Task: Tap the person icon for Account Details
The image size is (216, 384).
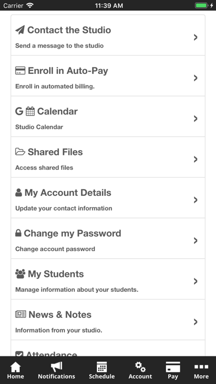Action: (19, 193)
